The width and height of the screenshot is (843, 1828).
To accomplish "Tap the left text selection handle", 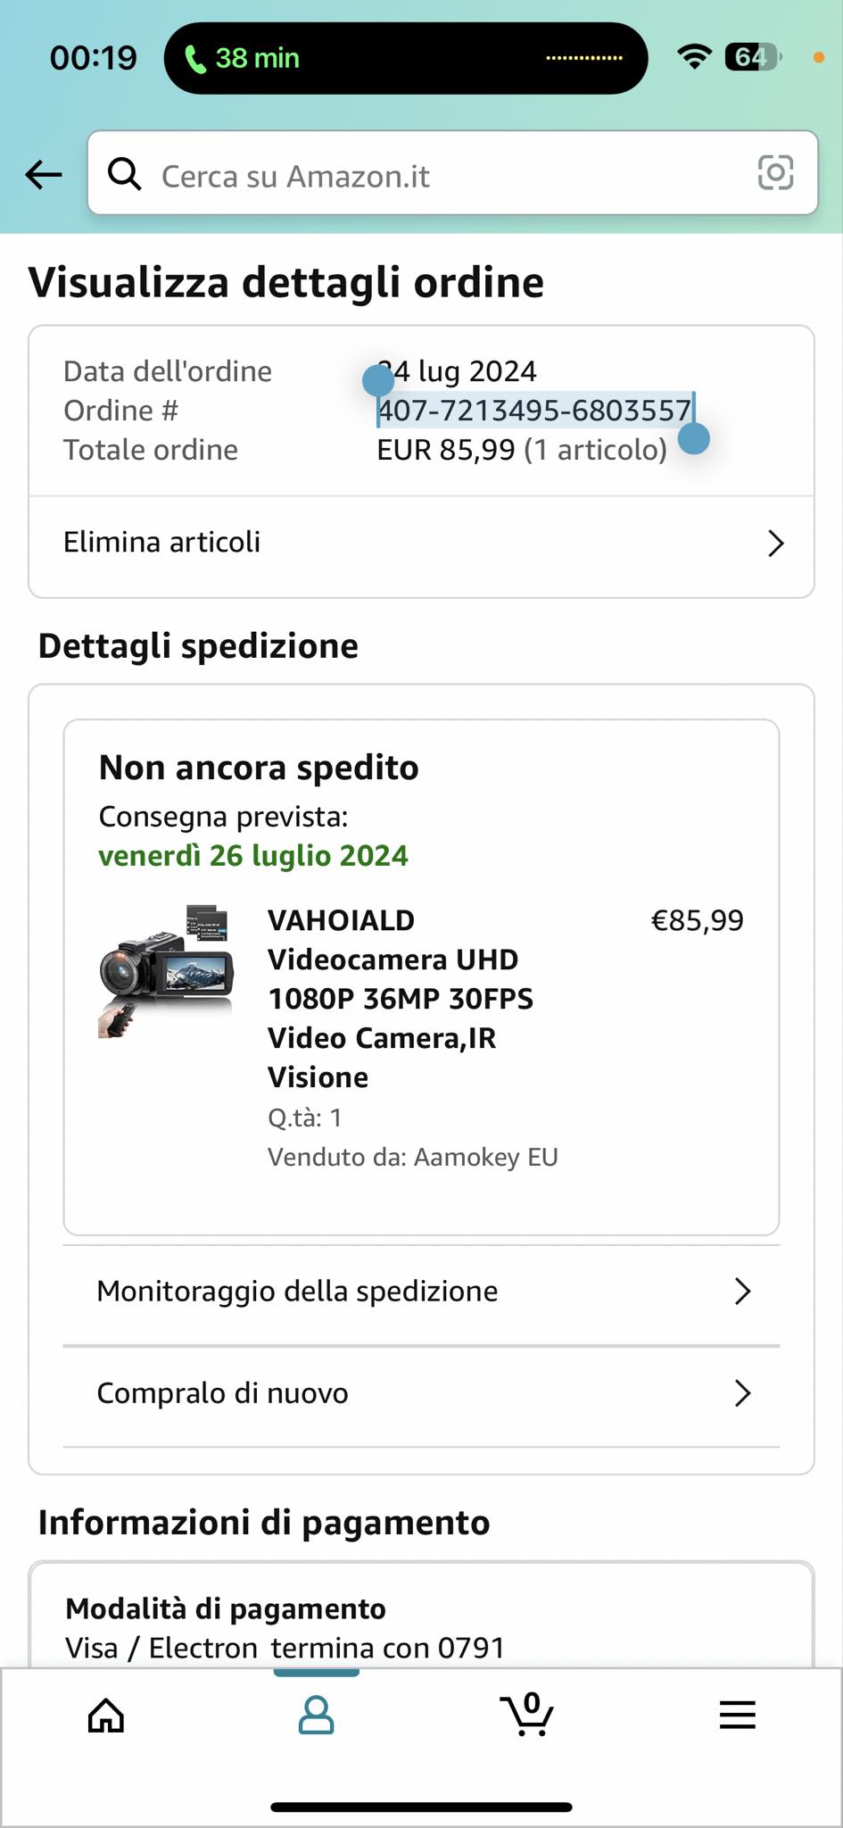I will pos(378,381).
